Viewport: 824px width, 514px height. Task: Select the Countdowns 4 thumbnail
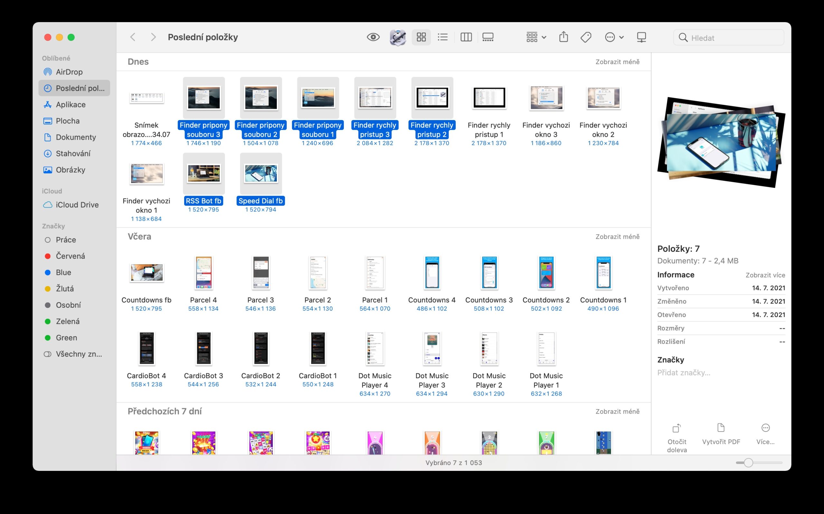432,273
